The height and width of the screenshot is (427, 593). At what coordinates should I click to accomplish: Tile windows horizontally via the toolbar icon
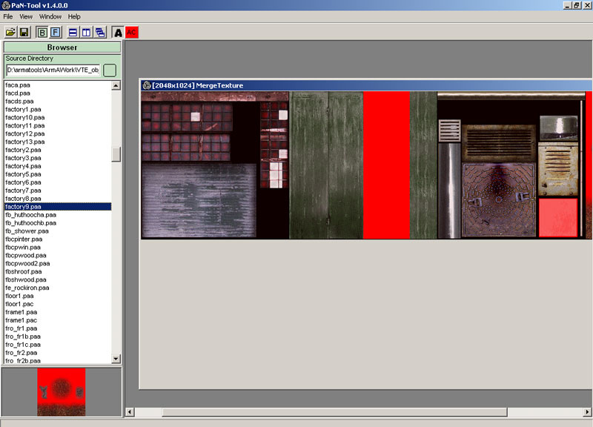[x=73, y=32]
